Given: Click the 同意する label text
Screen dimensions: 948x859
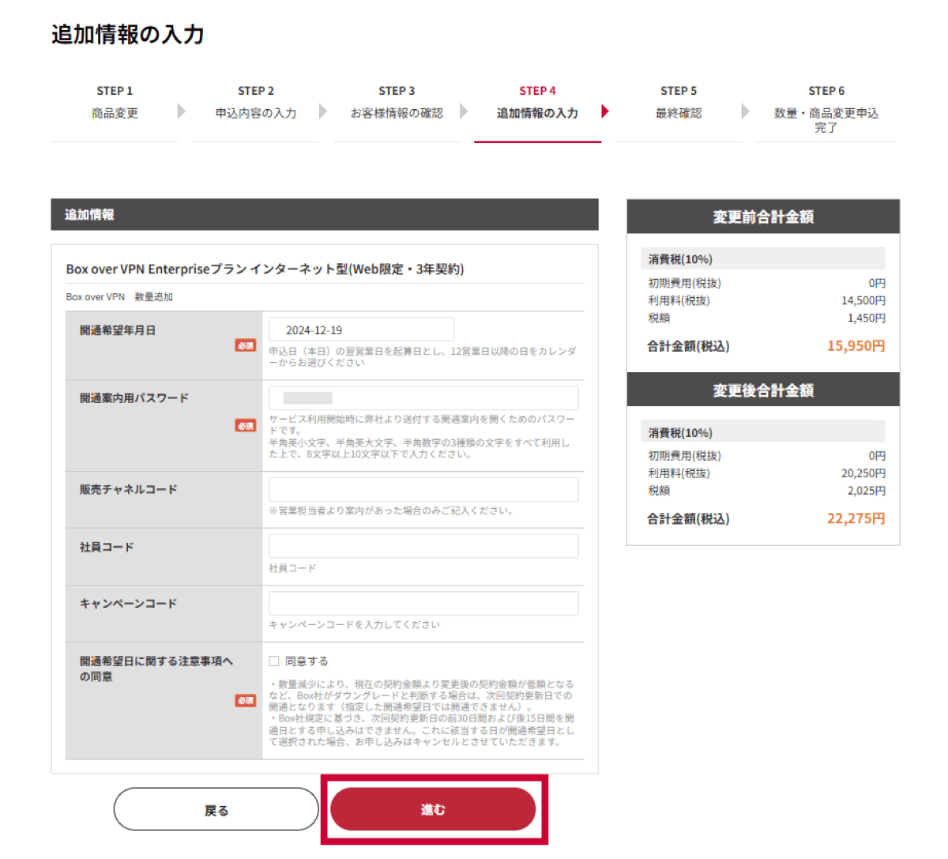Looking at the screenshot, I should click(307, 661).
